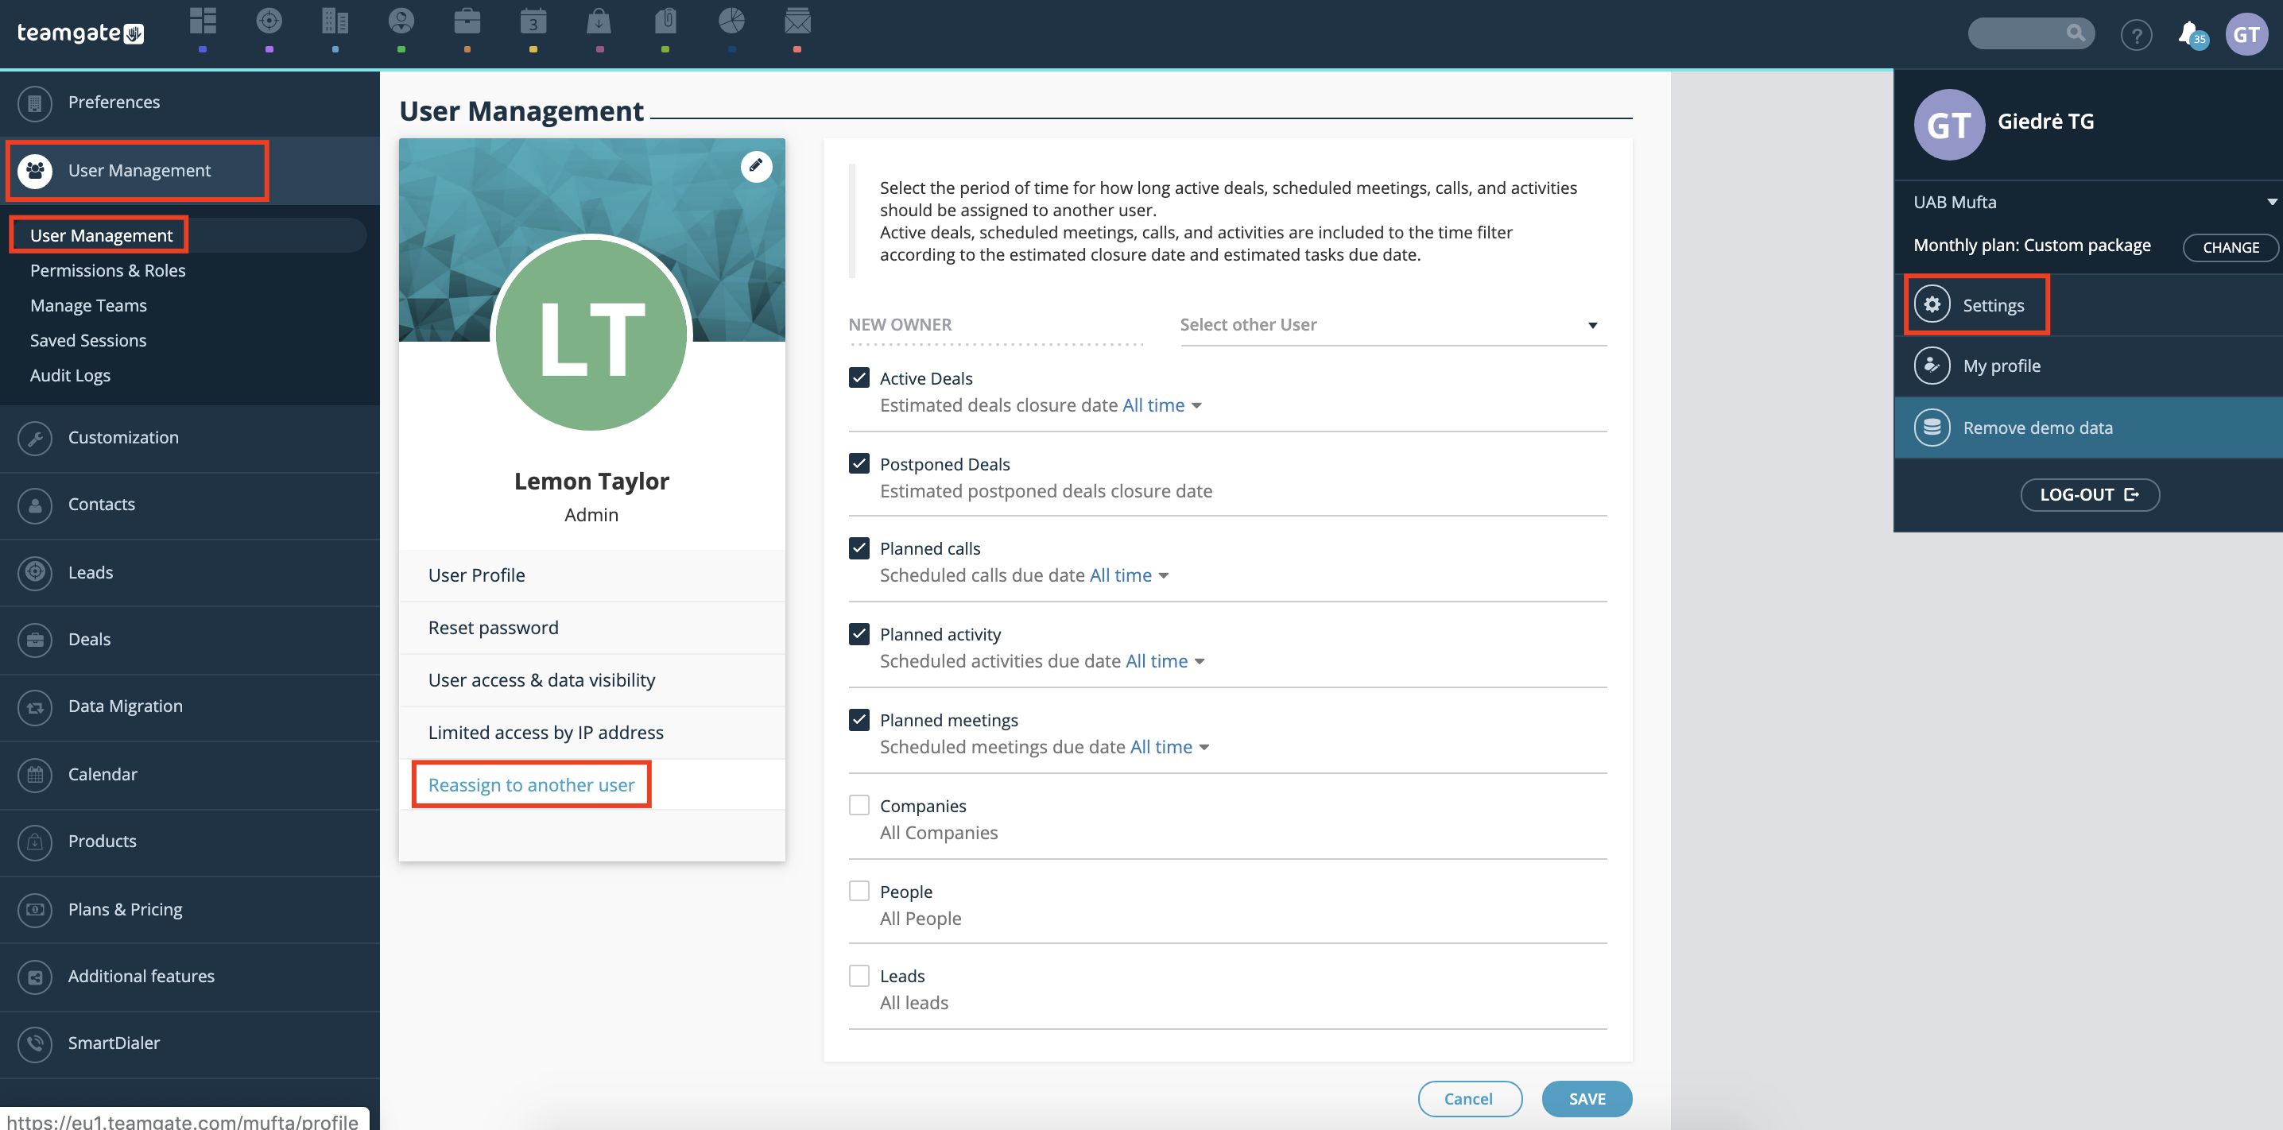
Task: Open Contacts section in sidebar
Action: point(190,505)
